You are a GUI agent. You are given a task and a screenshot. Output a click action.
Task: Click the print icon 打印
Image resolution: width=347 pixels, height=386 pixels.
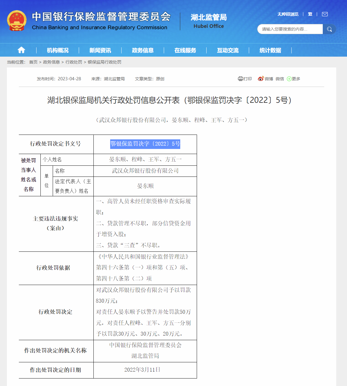(x=245, y=79)
